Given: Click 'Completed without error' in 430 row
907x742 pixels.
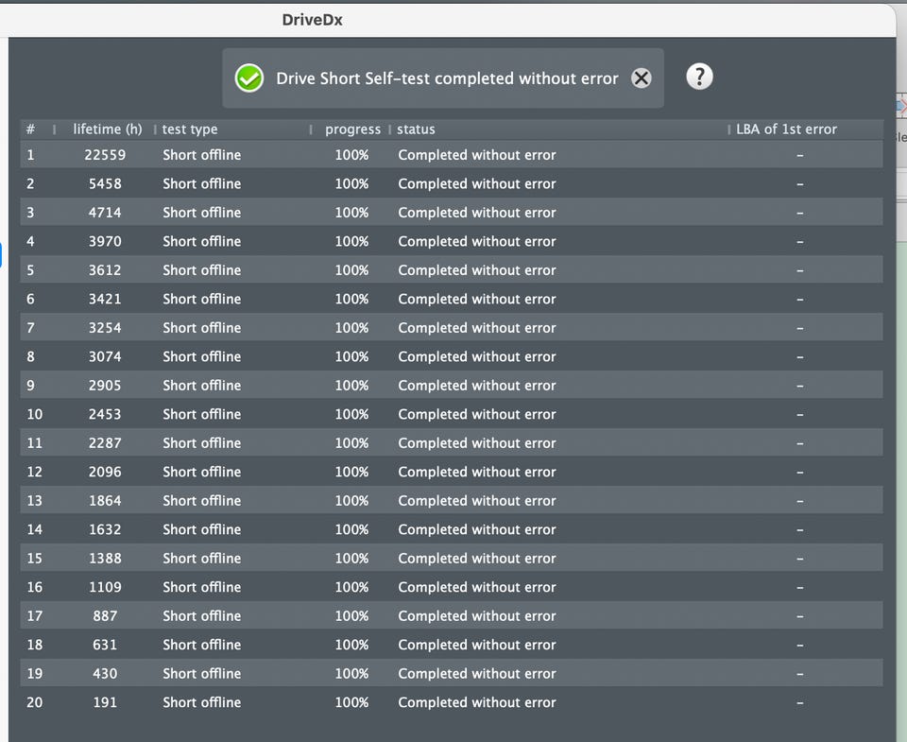Looking at the screenshot, I should click(x=477, y=674).
